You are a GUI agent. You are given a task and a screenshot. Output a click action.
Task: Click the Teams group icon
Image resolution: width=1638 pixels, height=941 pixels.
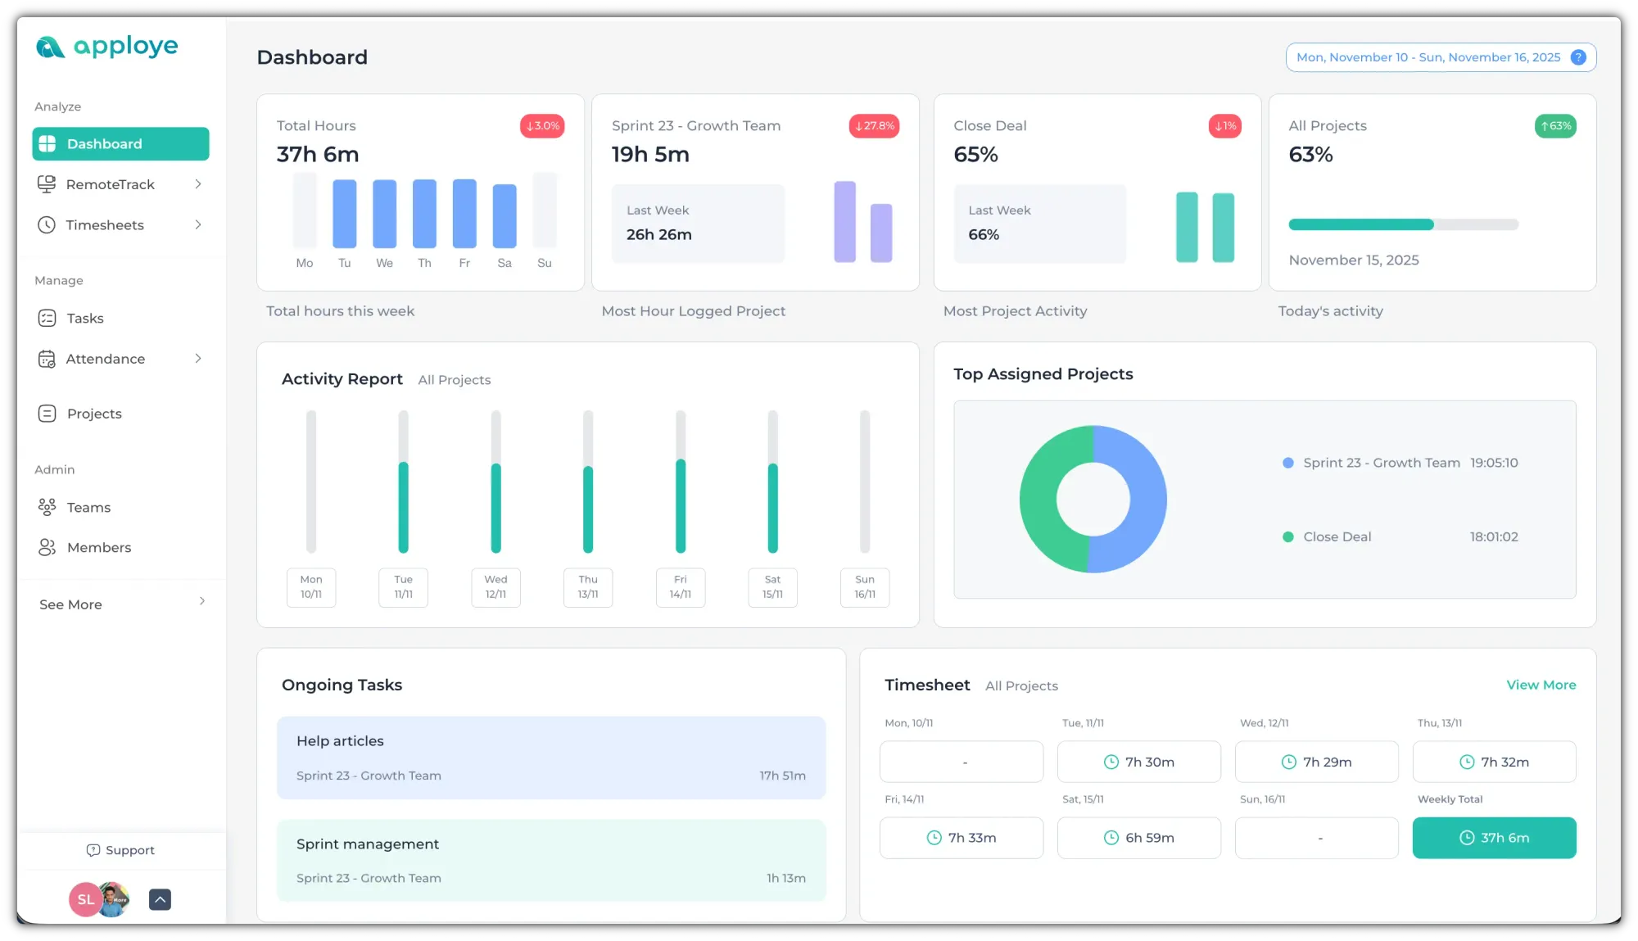pyautogui.click(x=47, y=507)
